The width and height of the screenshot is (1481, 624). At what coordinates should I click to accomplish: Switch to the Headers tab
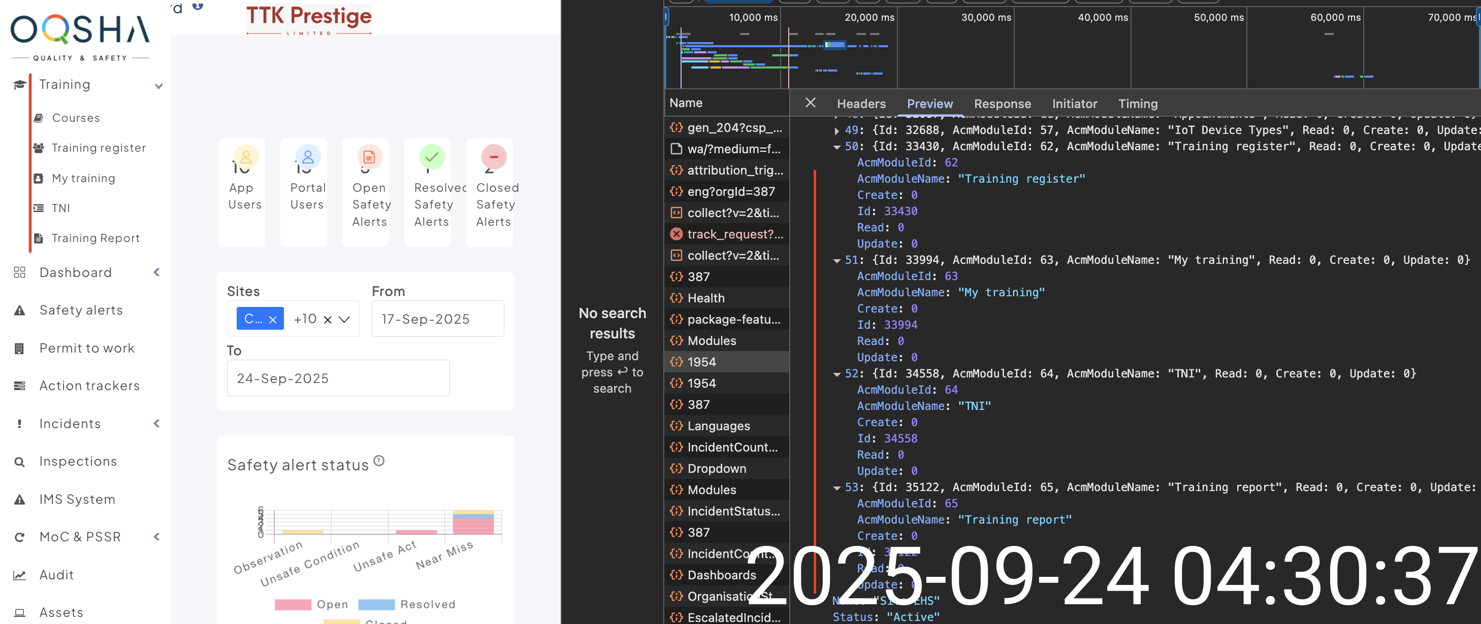point(861,104)
